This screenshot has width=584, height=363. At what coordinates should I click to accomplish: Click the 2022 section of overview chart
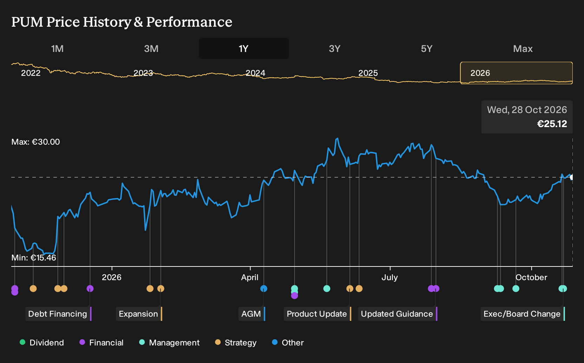point(31,73)
